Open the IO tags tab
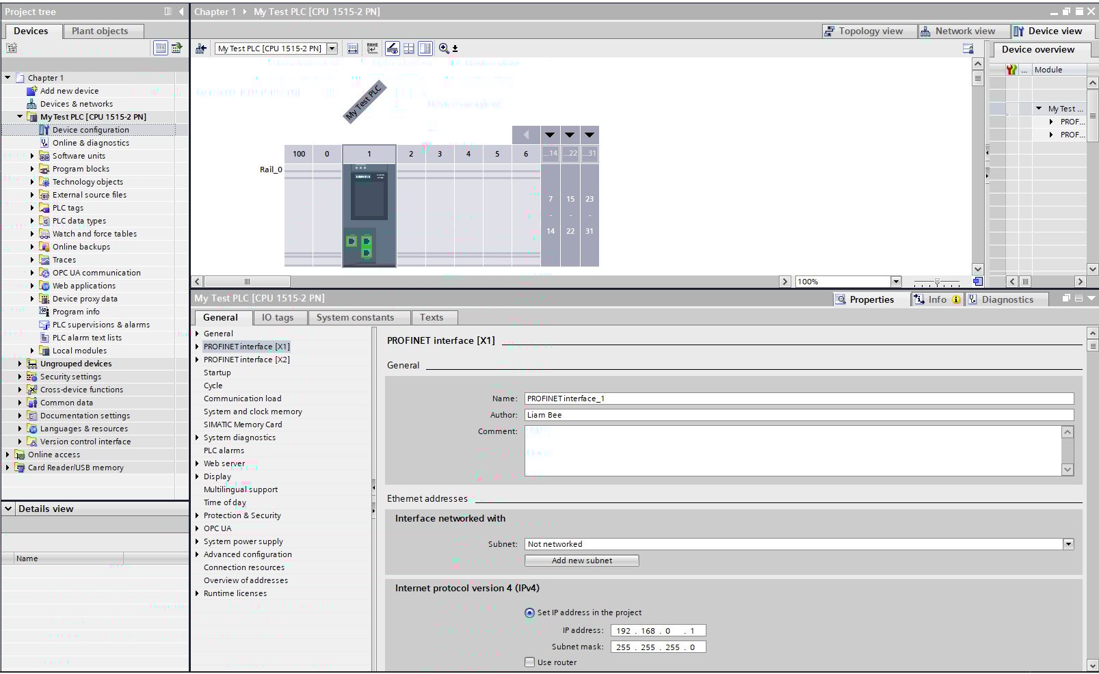This screenshot has height=674, width=1099. (x=279, y=317)
